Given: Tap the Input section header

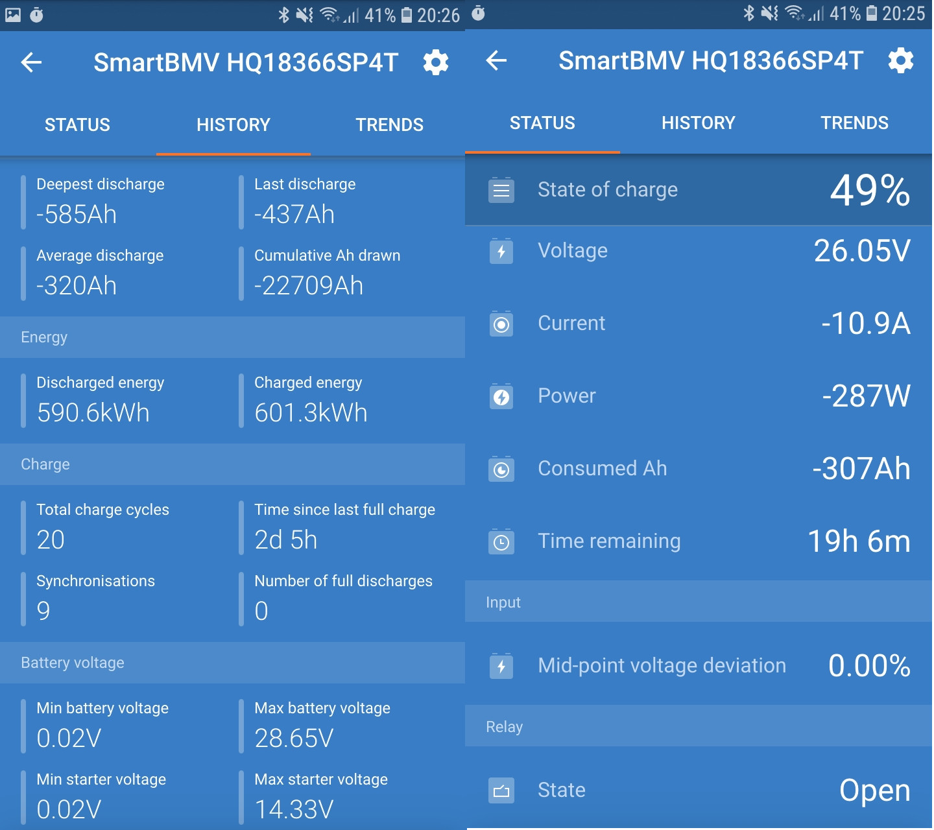Looking at the screenshot, I should click(699, 602).
